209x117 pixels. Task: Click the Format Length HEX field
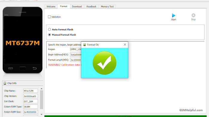76,60
